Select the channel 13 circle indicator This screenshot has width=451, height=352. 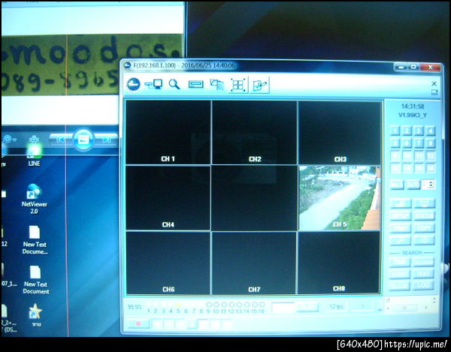click(239, 304)
